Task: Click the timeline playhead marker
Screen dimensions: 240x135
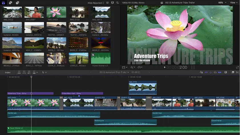Action: 31,77
